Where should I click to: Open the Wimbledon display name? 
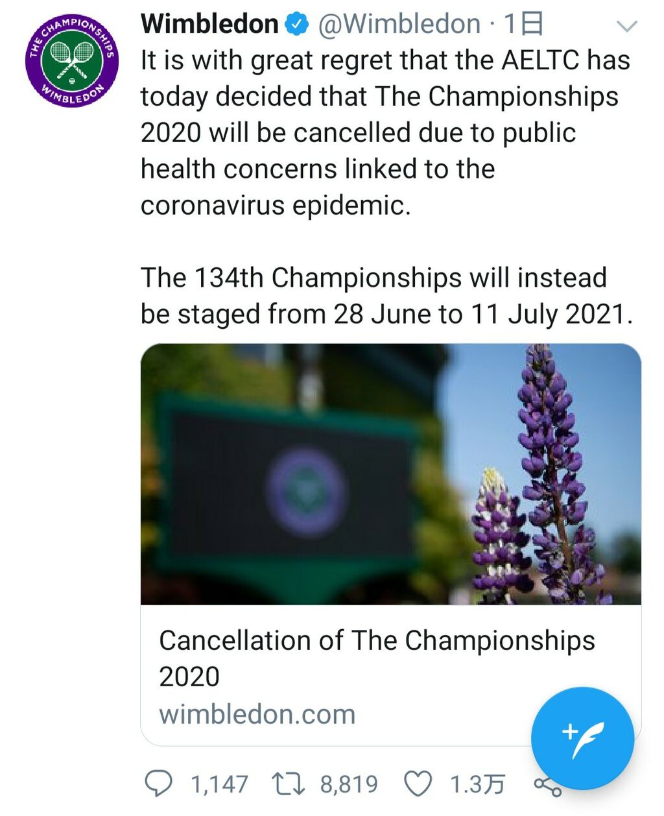point(209,25)
